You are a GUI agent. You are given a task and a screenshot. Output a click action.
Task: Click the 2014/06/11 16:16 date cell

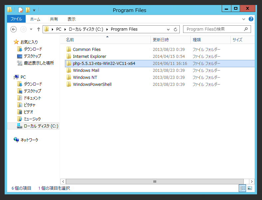coord(170,64)
